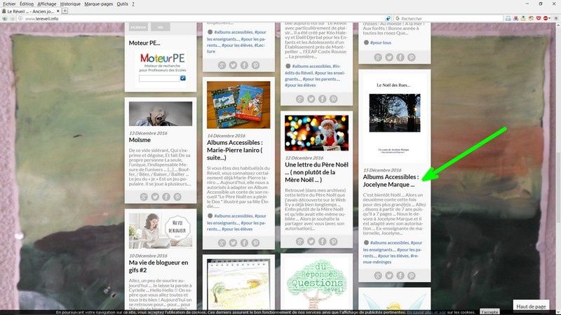
Task: Click the Pocket toolbar icon
Action: [x=538, y=18]
